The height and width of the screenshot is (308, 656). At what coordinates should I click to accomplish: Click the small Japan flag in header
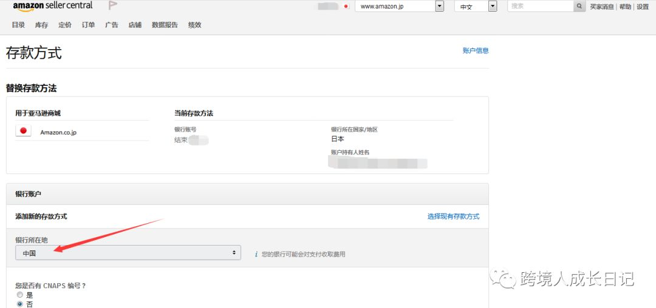(346, 6)
